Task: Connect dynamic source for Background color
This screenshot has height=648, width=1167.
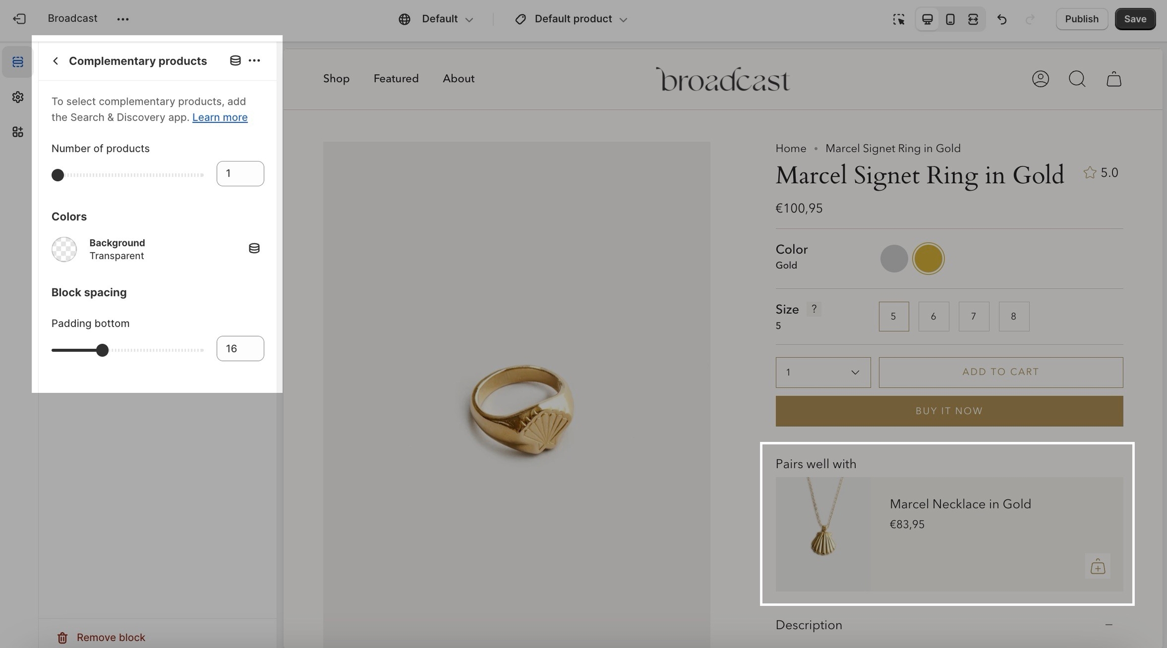Action: coord(254,248)
